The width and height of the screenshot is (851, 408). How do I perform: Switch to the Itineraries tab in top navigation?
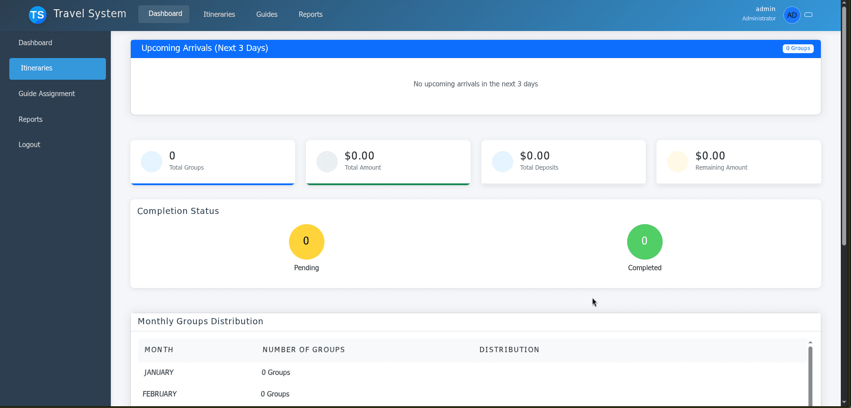click(219, 14)
